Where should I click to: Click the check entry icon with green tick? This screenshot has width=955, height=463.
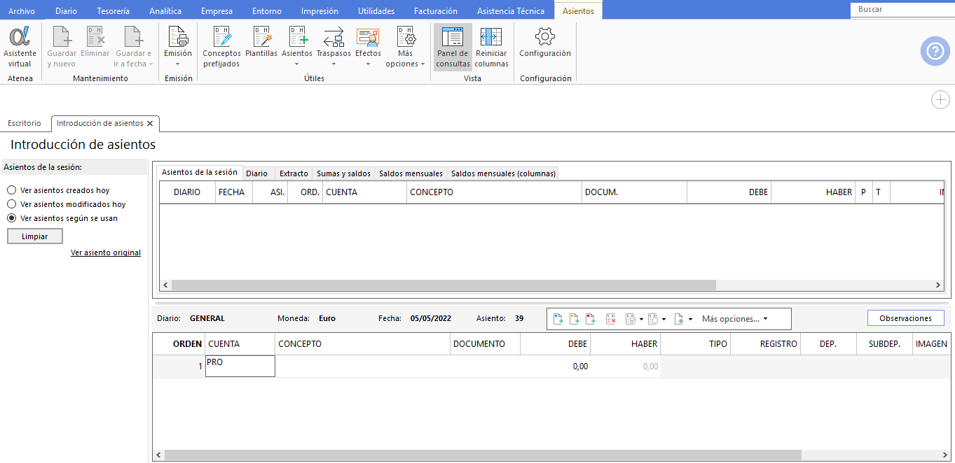(x=631, y=318)
